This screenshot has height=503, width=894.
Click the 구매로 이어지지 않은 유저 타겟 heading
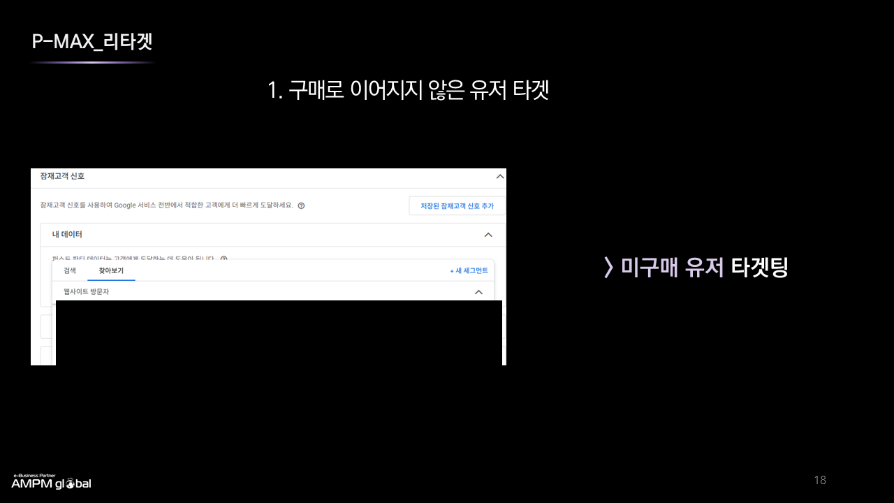(x=408, y=90)
